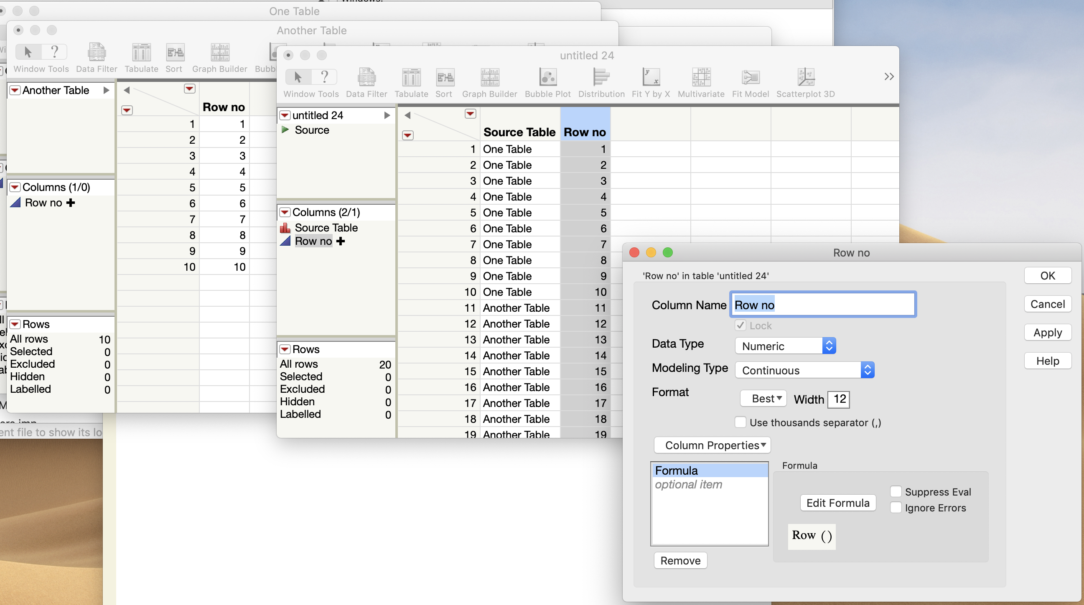Screen dimensions: 1084x605
Task: Open the Data Type Numeric dropdown
Action: (x=785, y=346)
